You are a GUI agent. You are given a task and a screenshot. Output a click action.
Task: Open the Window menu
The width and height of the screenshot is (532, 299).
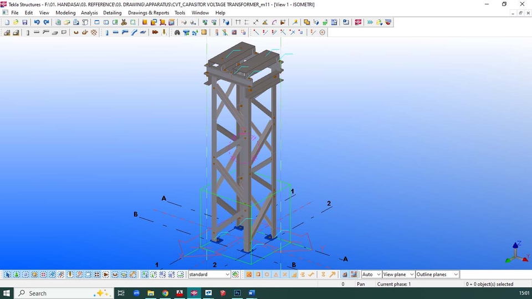[x=200, y=13]
